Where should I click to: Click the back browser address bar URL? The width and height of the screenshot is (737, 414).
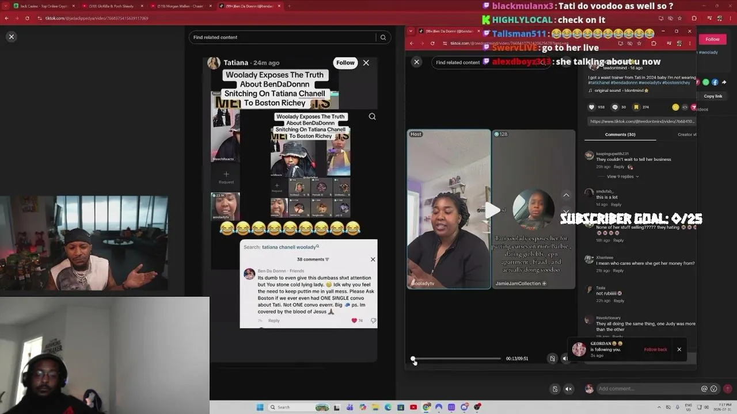coord(97,18)
